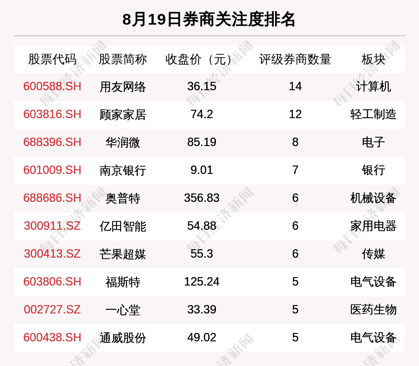Click closing price 74.2

[x=202, y=114]
